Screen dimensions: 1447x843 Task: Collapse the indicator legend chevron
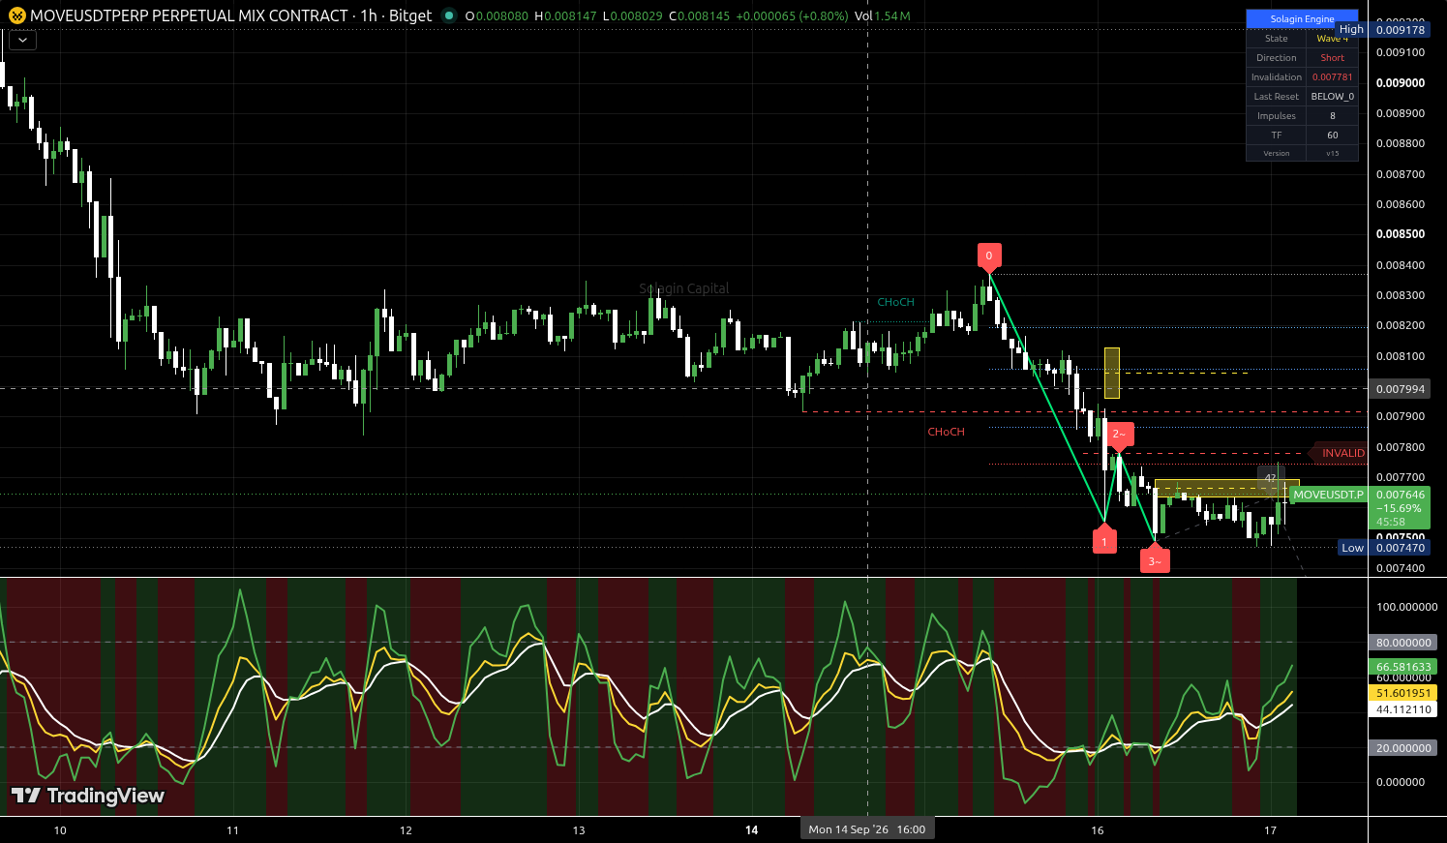click(x=22, y=40)
